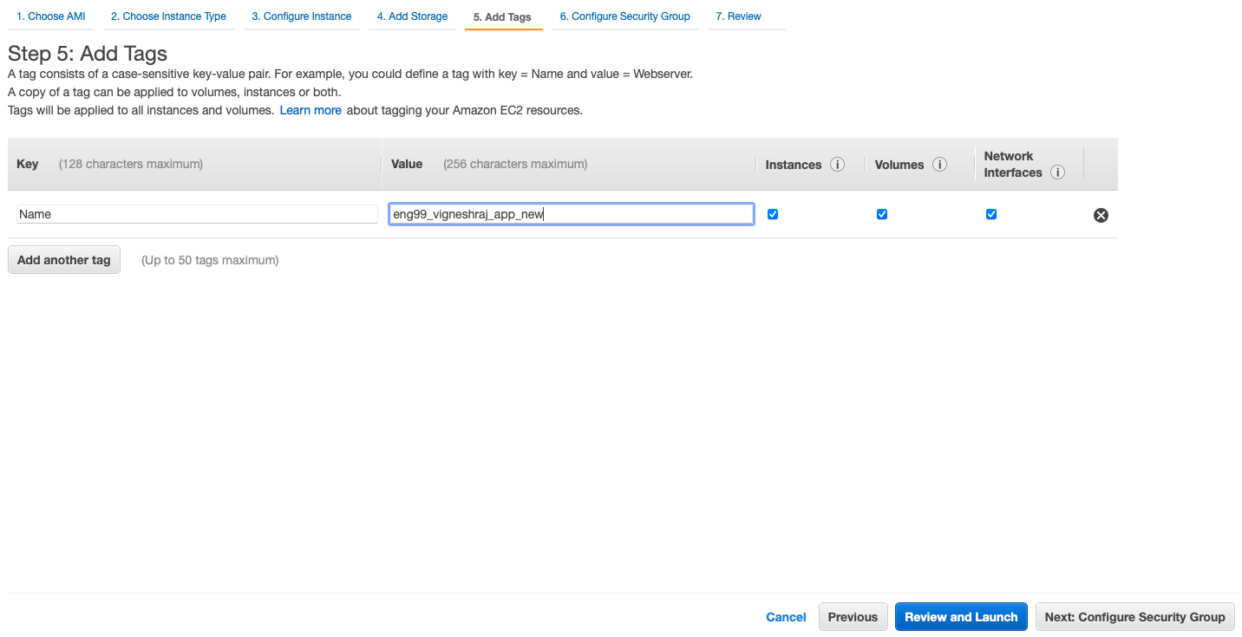The width and height of the screenshot is (1242, 637).
Task: Follow the Learn more link
Action: pyautogui.click(x=310, y=110)
